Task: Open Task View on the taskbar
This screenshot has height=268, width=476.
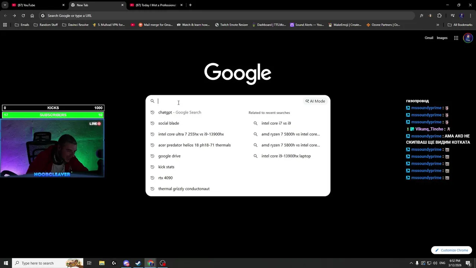Action: (89, 263)
